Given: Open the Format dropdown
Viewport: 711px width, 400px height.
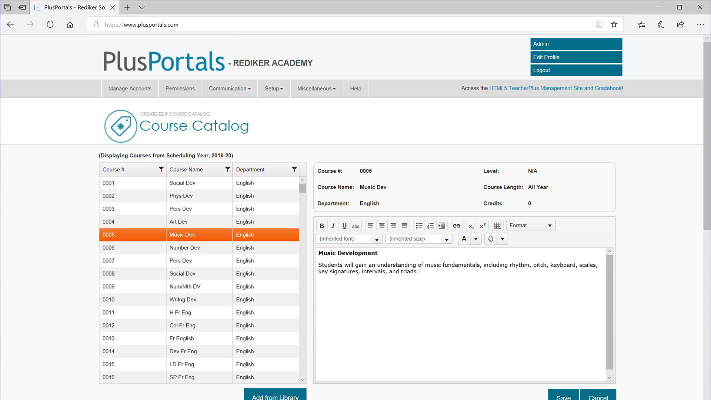Looking at the screenshot, I should (530, 225).
